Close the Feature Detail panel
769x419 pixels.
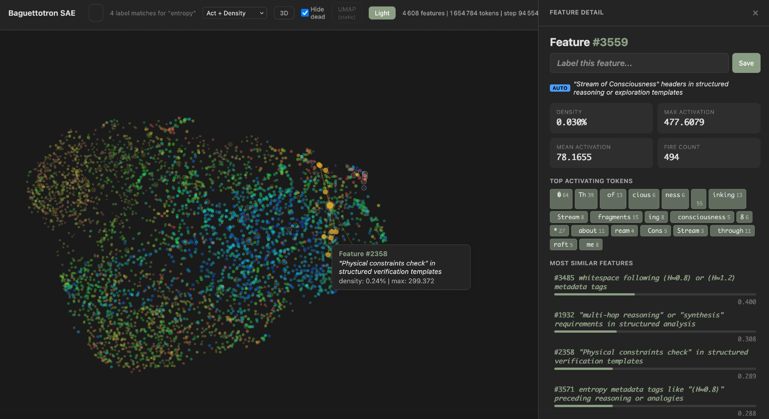click(755, 13)
